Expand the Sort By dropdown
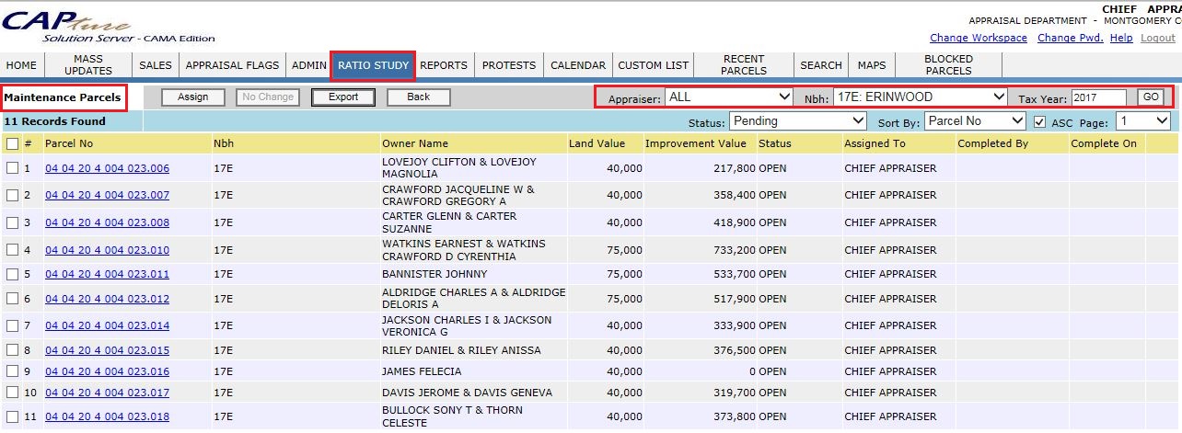The width and height of the screenshot is (1182, 433). point(975,121)
